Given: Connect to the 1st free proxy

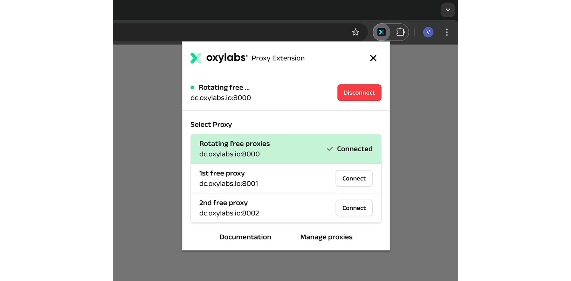Looking at the screenshot, I should pyautogui.click(x=354, y=178).
